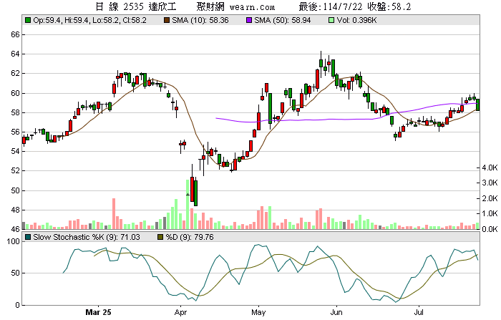Click the olive %D (9) legend swatch
Image resolution: width=501 pixels, height=320 pixels.
[160, 237]
